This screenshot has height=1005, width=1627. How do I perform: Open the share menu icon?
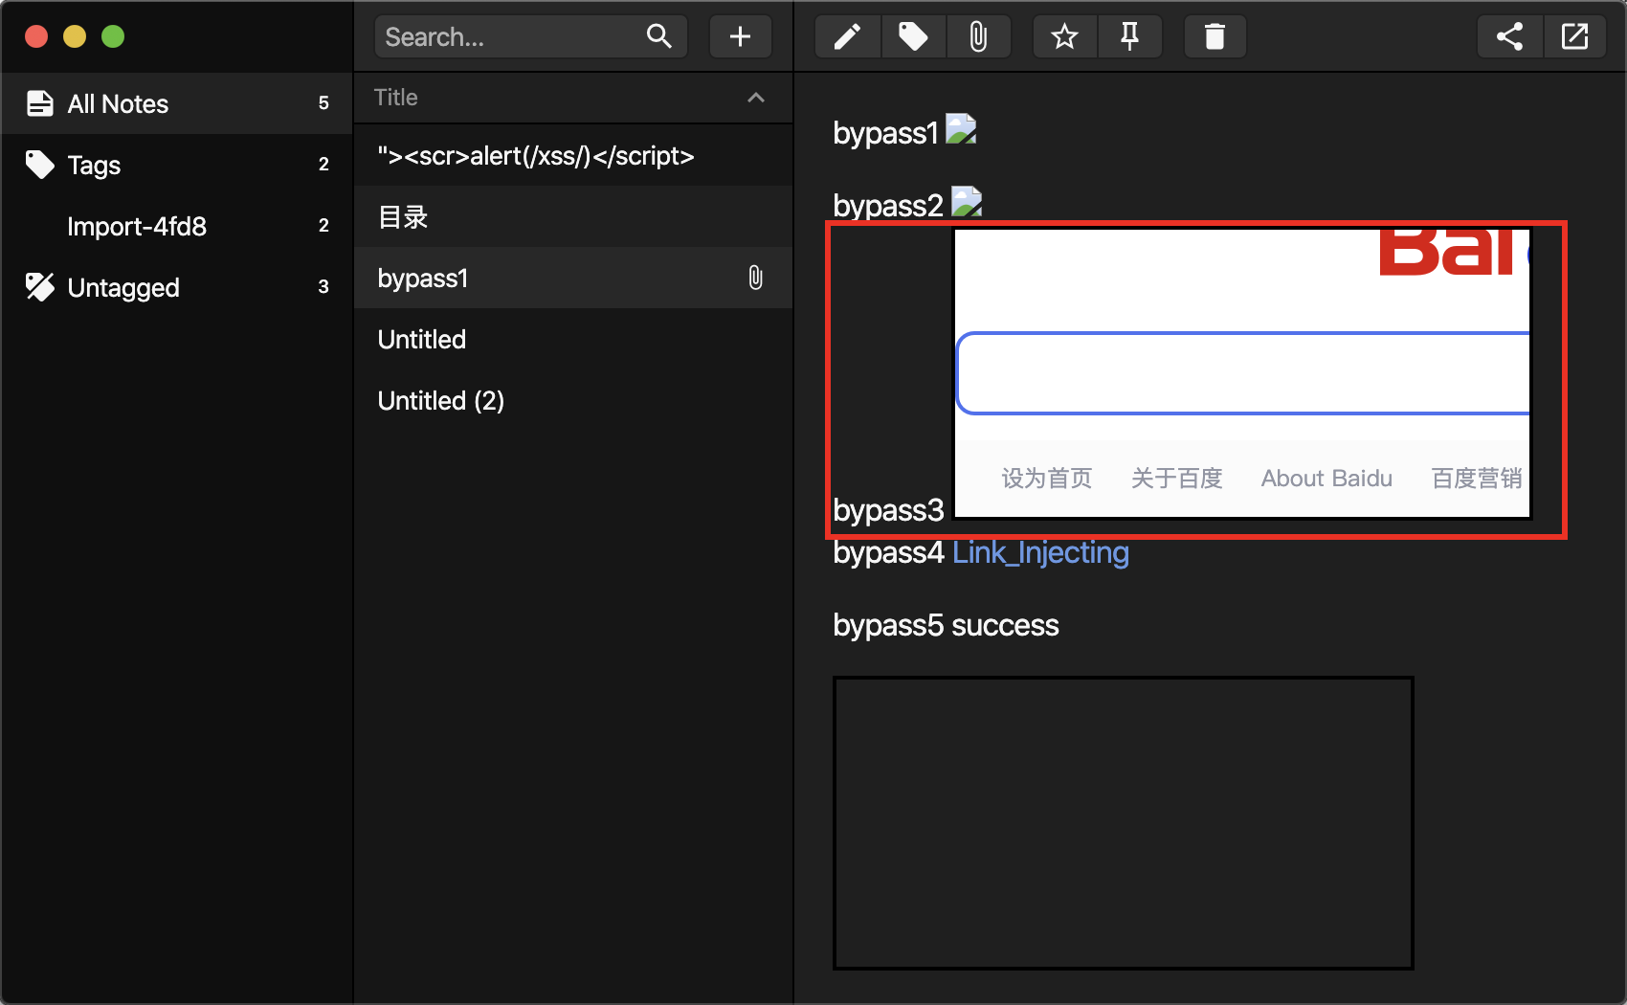[1509, 36]
